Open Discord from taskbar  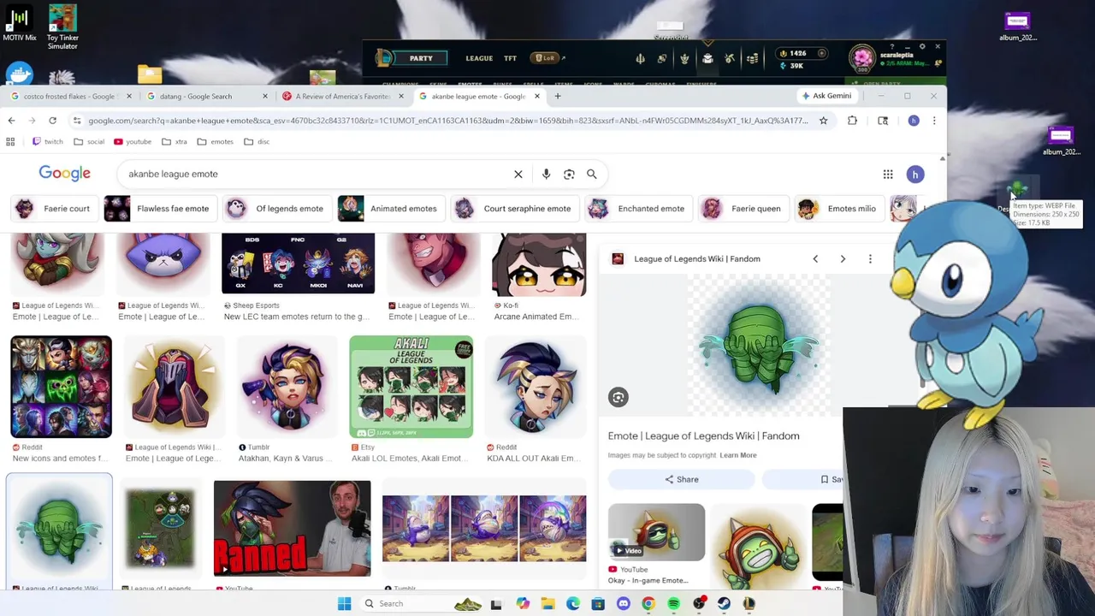[623, 604]
